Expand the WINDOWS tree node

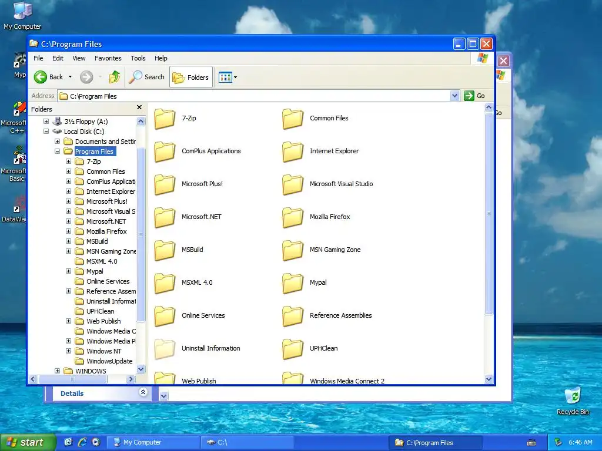[x=57, y=371]
